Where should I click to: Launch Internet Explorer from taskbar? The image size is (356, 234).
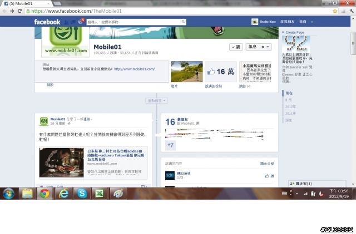pyautogui.click(x=63, y=194)
